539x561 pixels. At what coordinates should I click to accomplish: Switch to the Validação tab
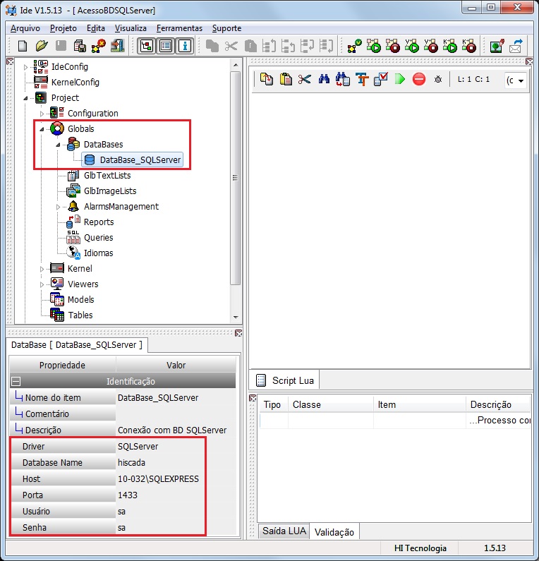[x=334, y=532]
